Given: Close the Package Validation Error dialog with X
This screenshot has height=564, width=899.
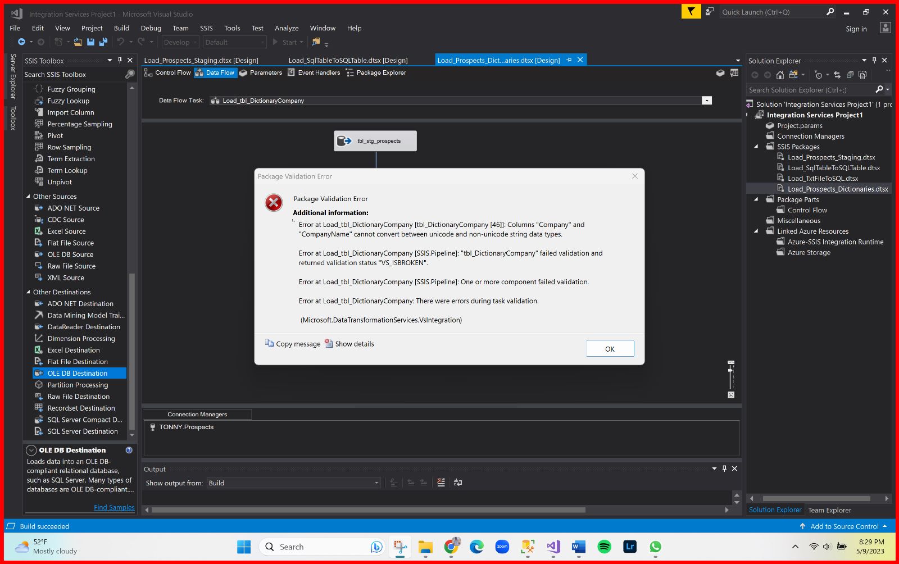Looking at the screenshot, I should pos(635,176).
